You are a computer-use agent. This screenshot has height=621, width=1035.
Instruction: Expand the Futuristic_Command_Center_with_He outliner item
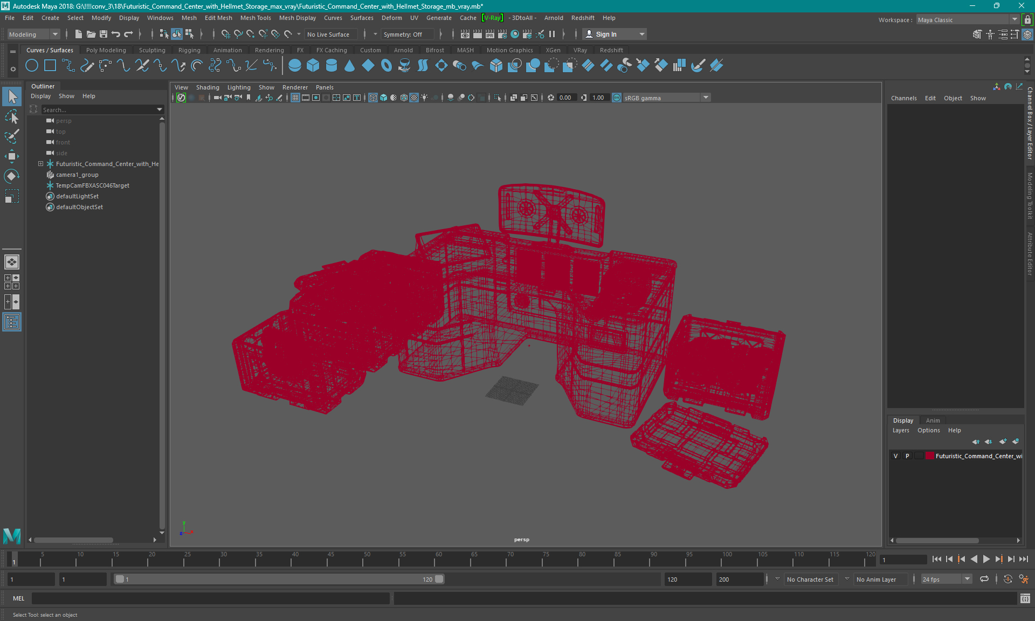point(40,163)
